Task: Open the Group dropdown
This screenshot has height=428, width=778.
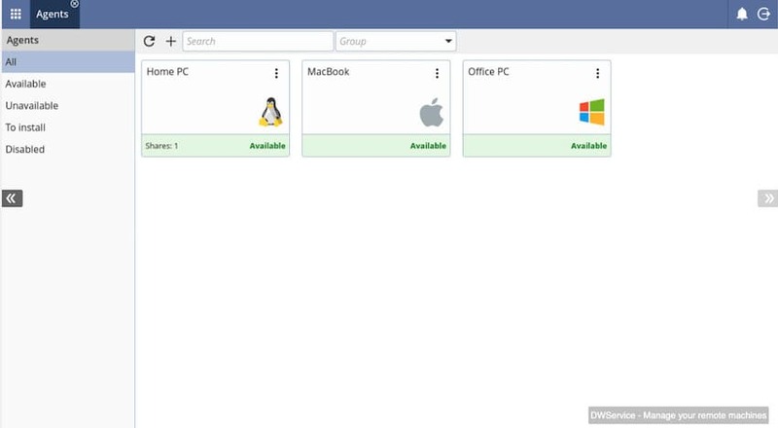Action: tap(396, 41)
